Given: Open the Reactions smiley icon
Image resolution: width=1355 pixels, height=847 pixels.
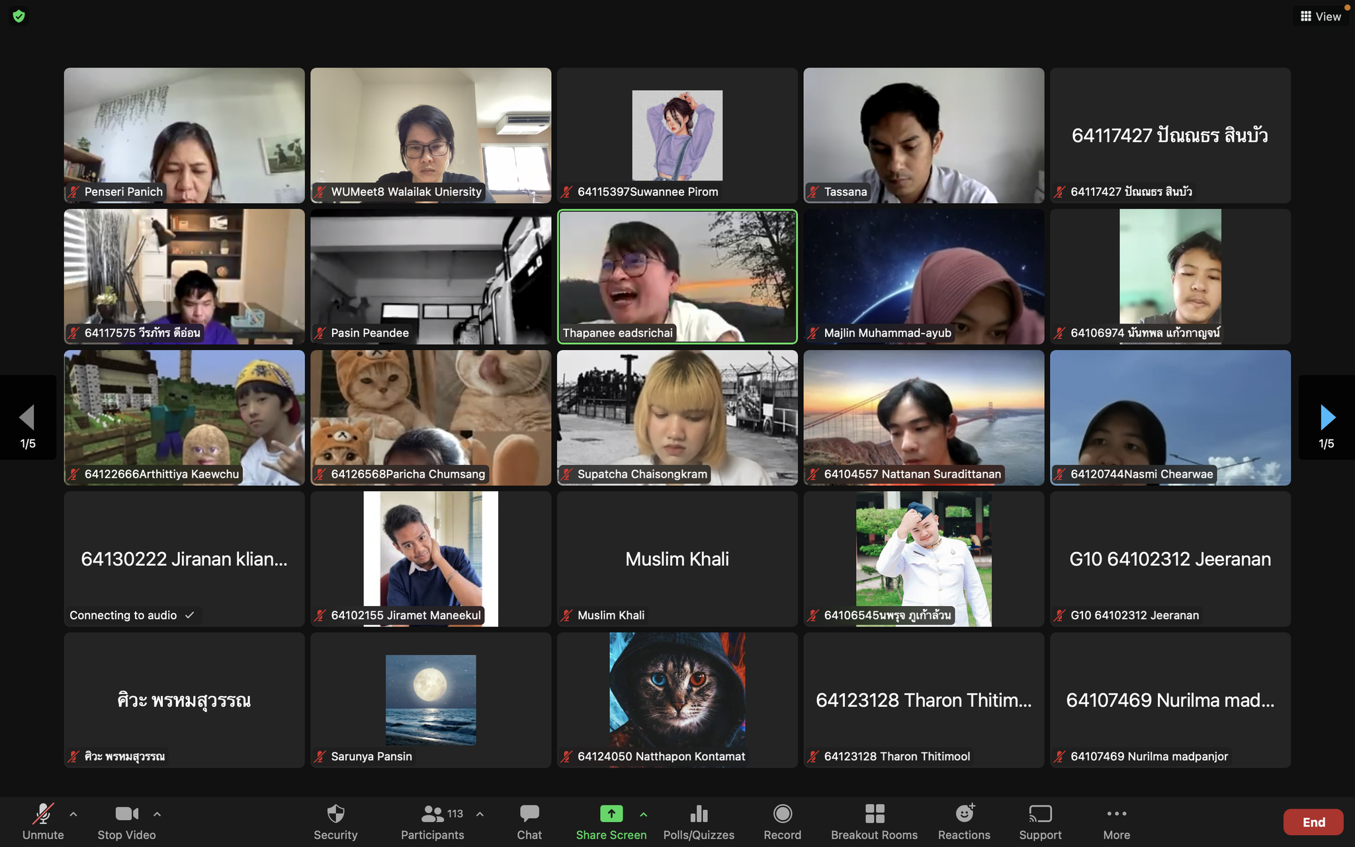Looking at the screenshot, I should [x=964, y=814].
